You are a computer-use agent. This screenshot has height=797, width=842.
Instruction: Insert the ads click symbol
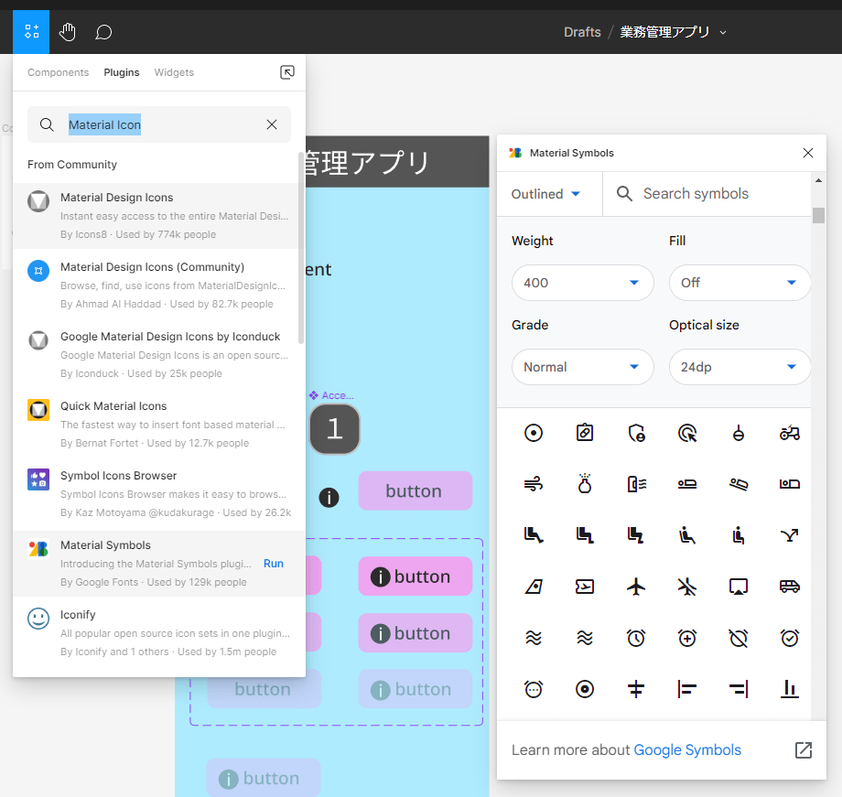pos(687,433)
